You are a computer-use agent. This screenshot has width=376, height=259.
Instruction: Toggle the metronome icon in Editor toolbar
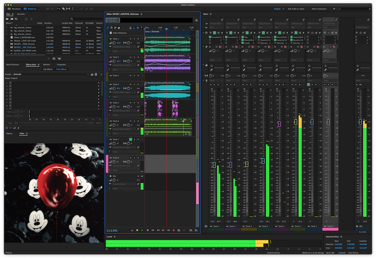130,28
